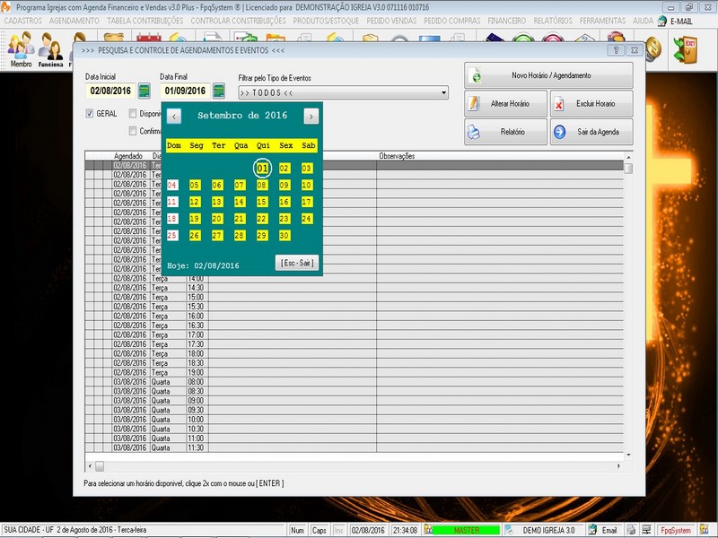
Task: Click the Relatório button
Action: [505, 132]
